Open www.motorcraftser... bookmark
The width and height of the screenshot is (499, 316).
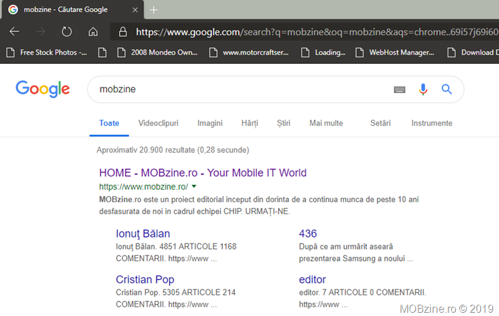pos(249,53)
